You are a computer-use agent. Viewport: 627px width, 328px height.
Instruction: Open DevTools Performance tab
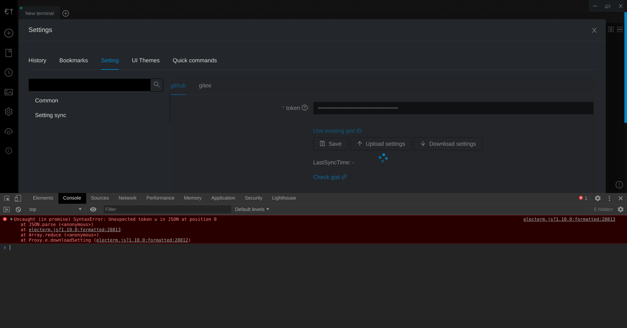tap(160, 198)
